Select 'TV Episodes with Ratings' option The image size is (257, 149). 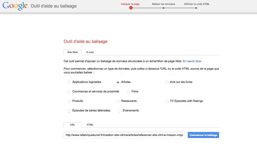(167, 101)
